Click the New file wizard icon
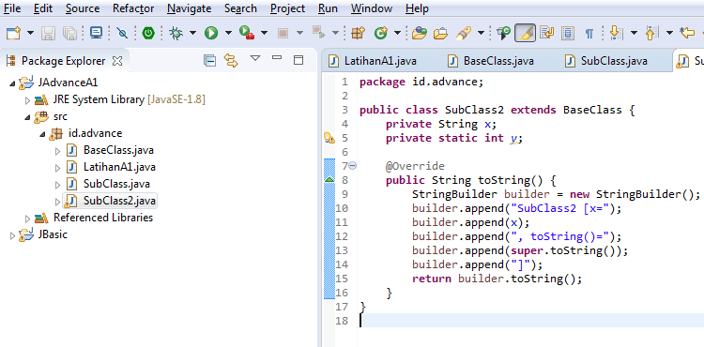The height and width of the screenshot is (347, 704). [x=13, y=33]
